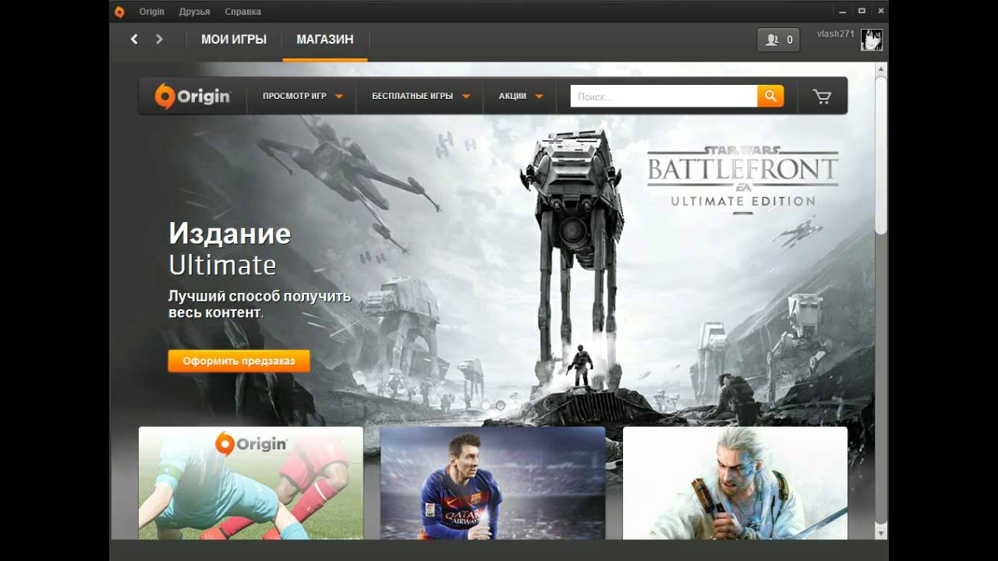Switch to the Магазин tab

(325, 39)
